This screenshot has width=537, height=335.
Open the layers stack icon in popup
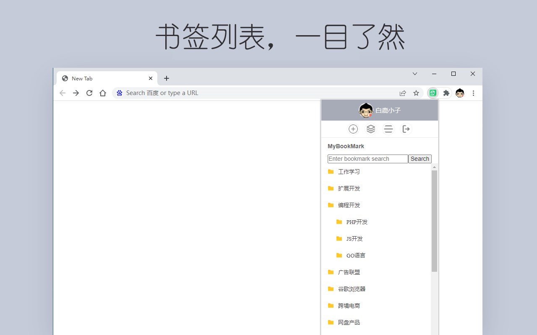pyautogui.click(x=371, y=129)
